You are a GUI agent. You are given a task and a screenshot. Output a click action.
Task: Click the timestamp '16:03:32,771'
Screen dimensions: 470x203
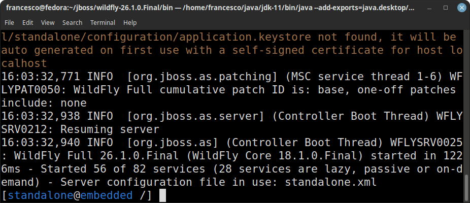coord(41,77)
